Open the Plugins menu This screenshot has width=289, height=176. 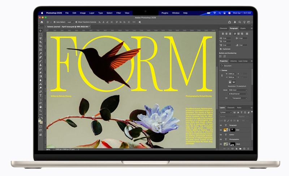click(165, 13)
